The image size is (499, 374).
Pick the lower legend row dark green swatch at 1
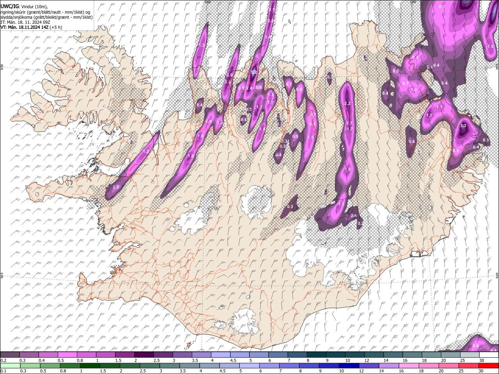coord(90,365)
